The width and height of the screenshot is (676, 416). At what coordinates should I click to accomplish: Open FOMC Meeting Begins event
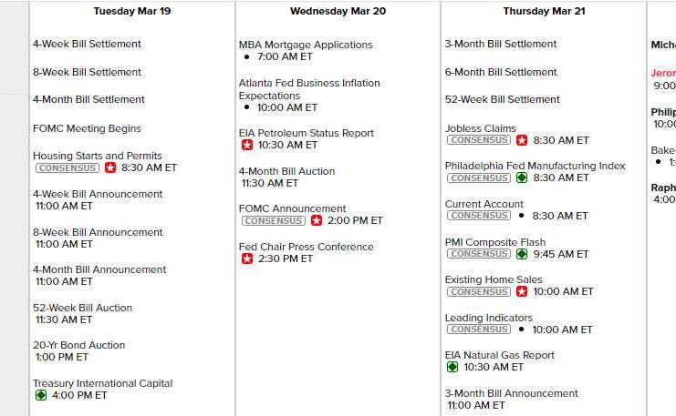coord(87,128)
